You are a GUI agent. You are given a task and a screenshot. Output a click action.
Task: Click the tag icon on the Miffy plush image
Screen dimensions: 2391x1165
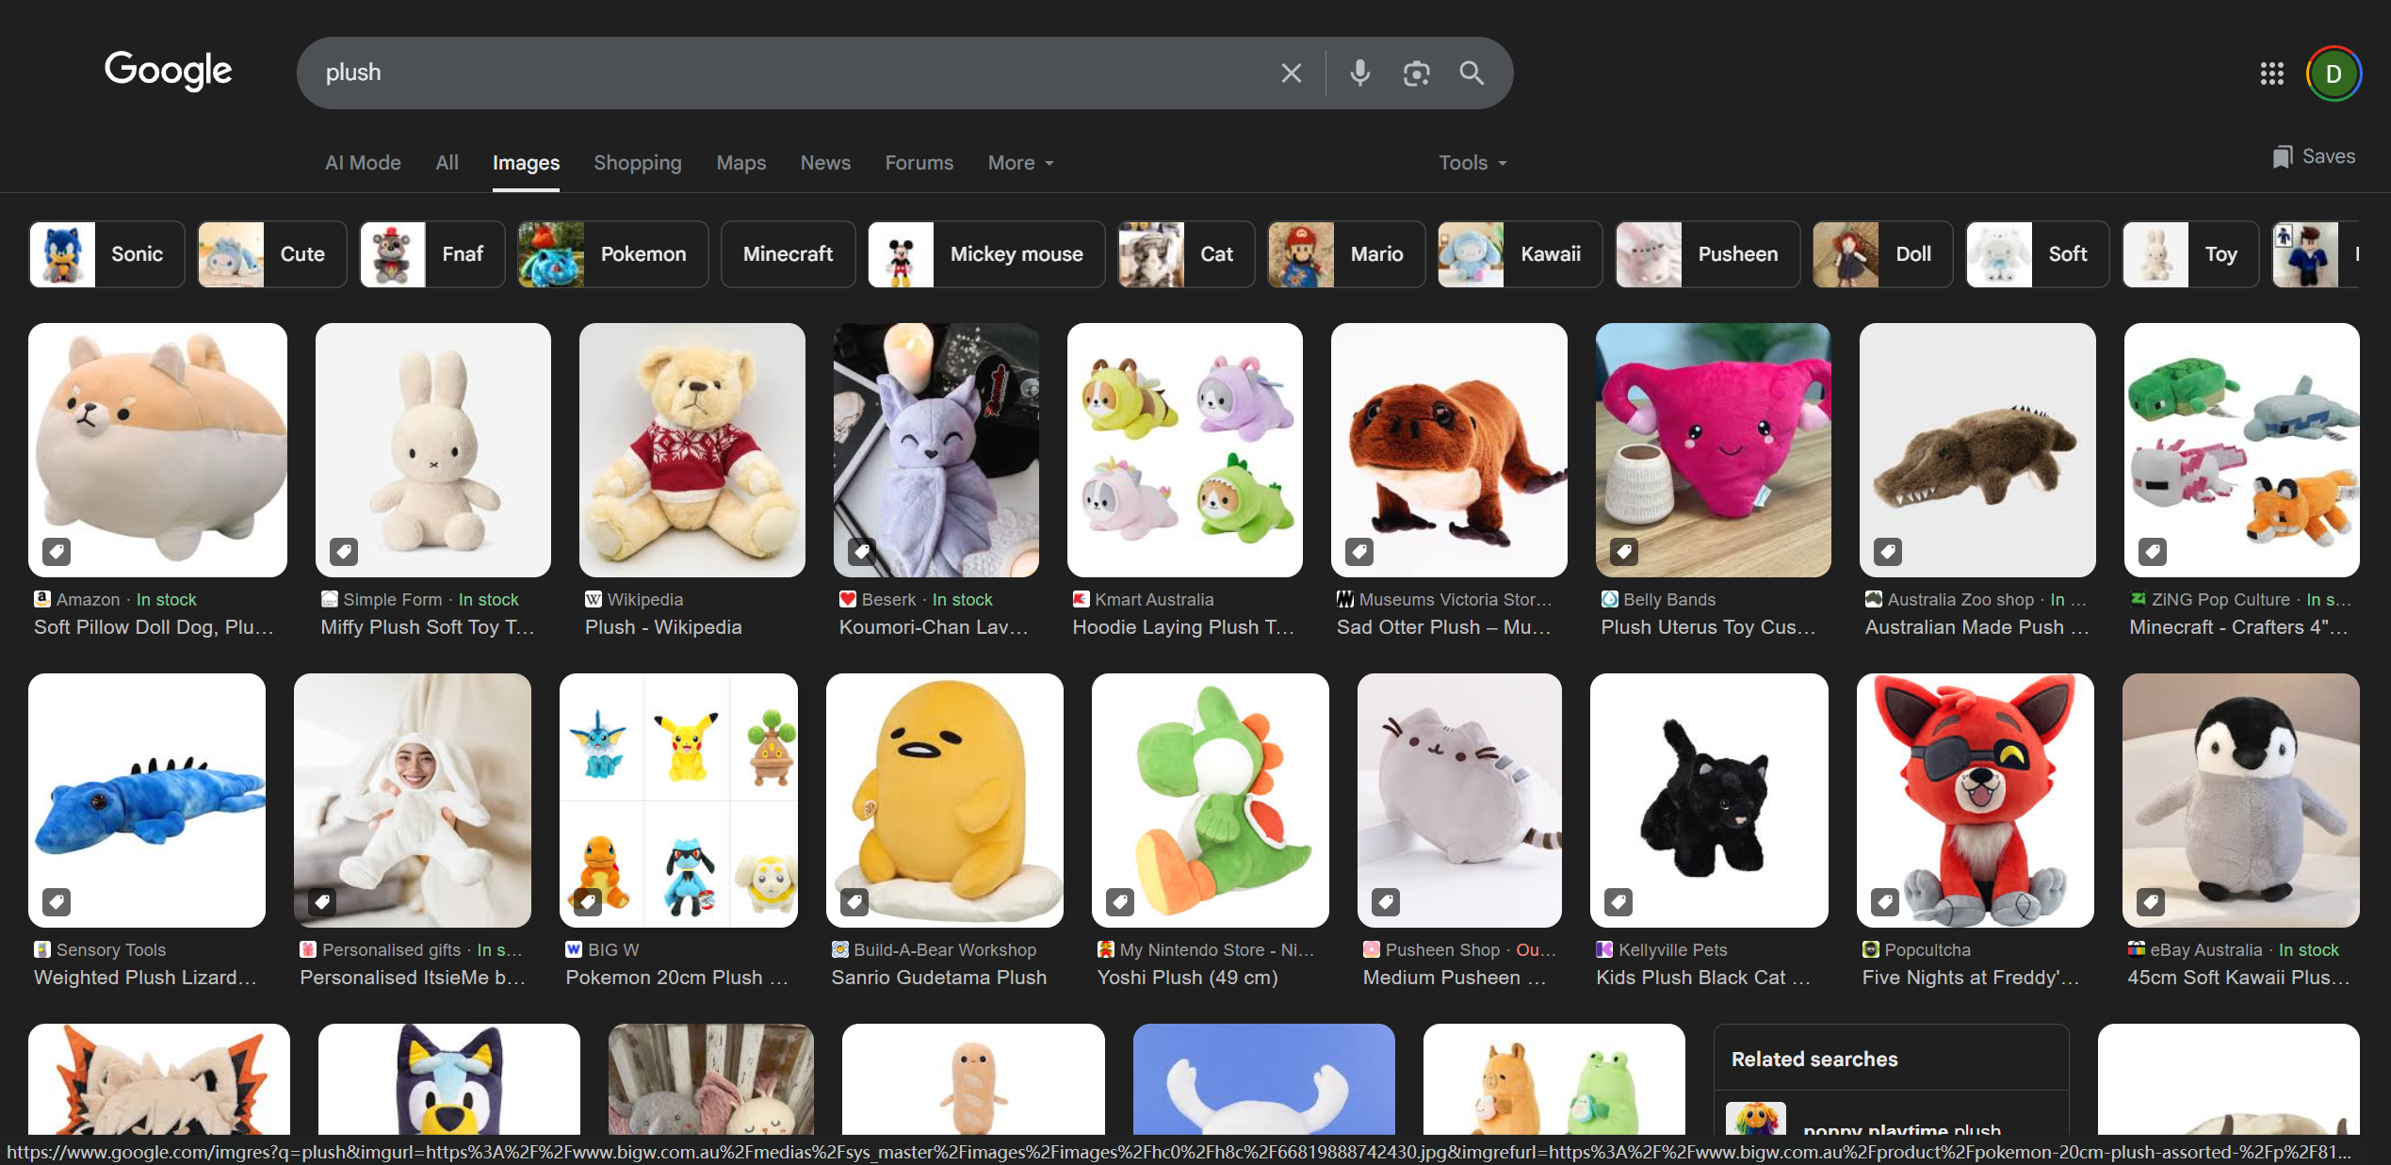pyautogui.click(x=344, y=551)
